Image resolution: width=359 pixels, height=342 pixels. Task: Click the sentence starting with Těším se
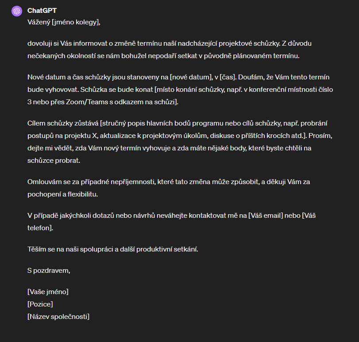[x=113, y=249]
